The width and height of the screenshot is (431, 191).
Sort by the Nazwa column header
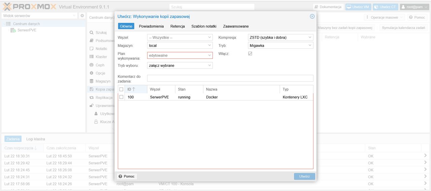click(x=241, y=89)
